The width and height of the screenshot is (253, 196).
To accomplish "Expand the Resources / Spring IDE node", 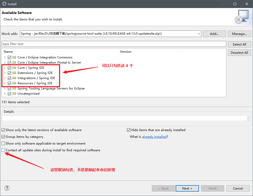I will (x=5, y=83).
